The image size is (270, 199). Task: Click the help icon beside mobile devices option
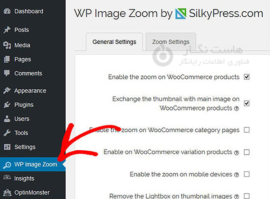236,175
